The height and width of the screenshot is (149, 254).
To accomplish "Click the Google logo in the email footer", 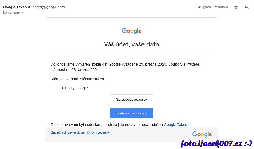I will 202,134.
